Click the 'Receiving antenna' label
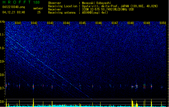Viewport: 169px width, 107px height. (62, 13)
